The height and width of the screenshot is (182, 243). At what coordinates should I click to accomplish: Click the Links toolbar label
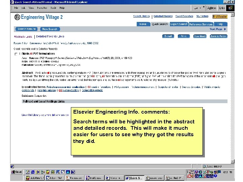(x=222, y=8)
